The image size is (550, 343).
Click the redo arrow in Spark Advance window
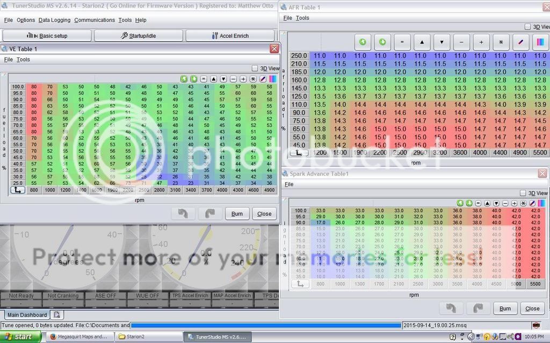point(477,308)
